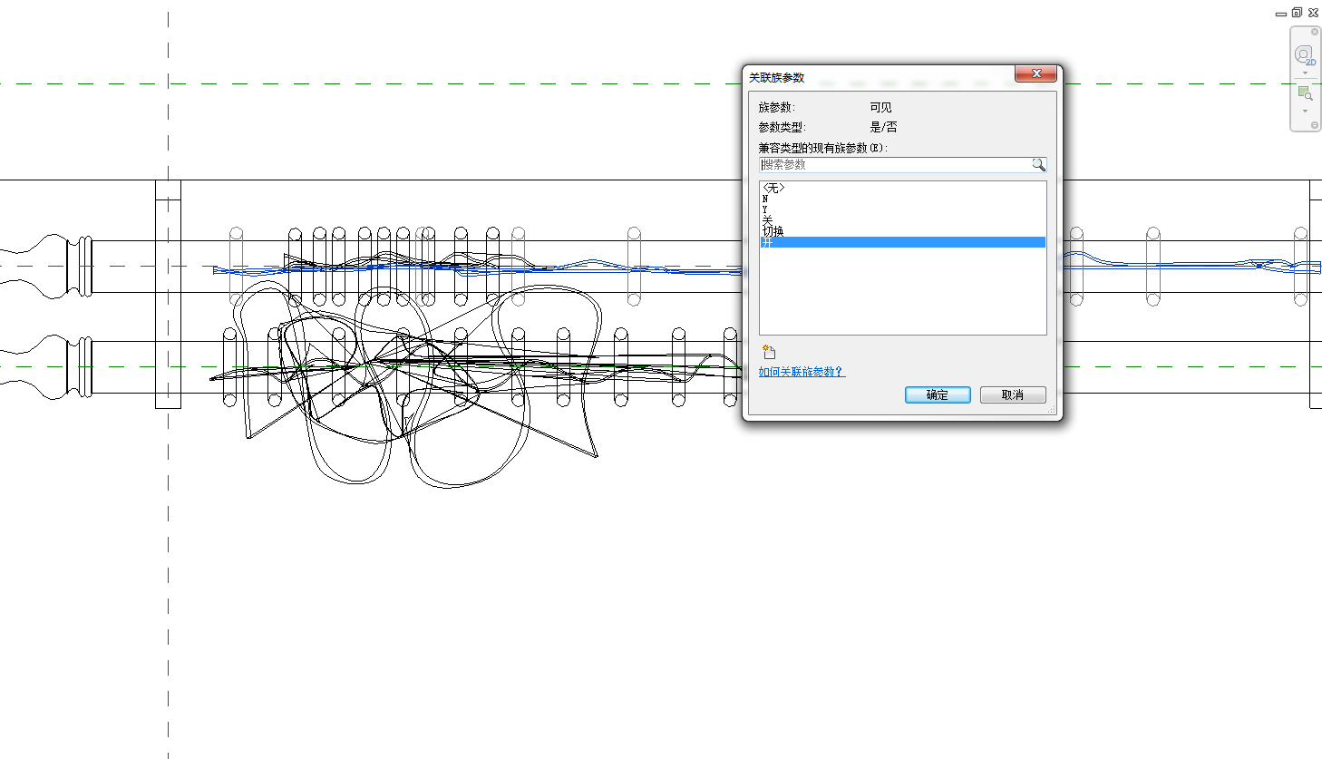Close the 关联族参数 dialog

[1036, 73]
